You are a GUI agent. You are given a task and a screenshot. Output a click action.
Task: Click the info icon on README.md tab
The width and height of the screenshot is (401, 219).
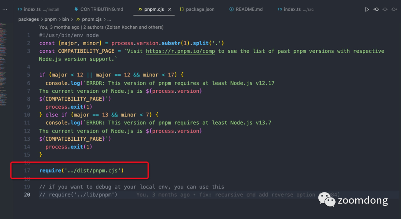tap(231, 9)
